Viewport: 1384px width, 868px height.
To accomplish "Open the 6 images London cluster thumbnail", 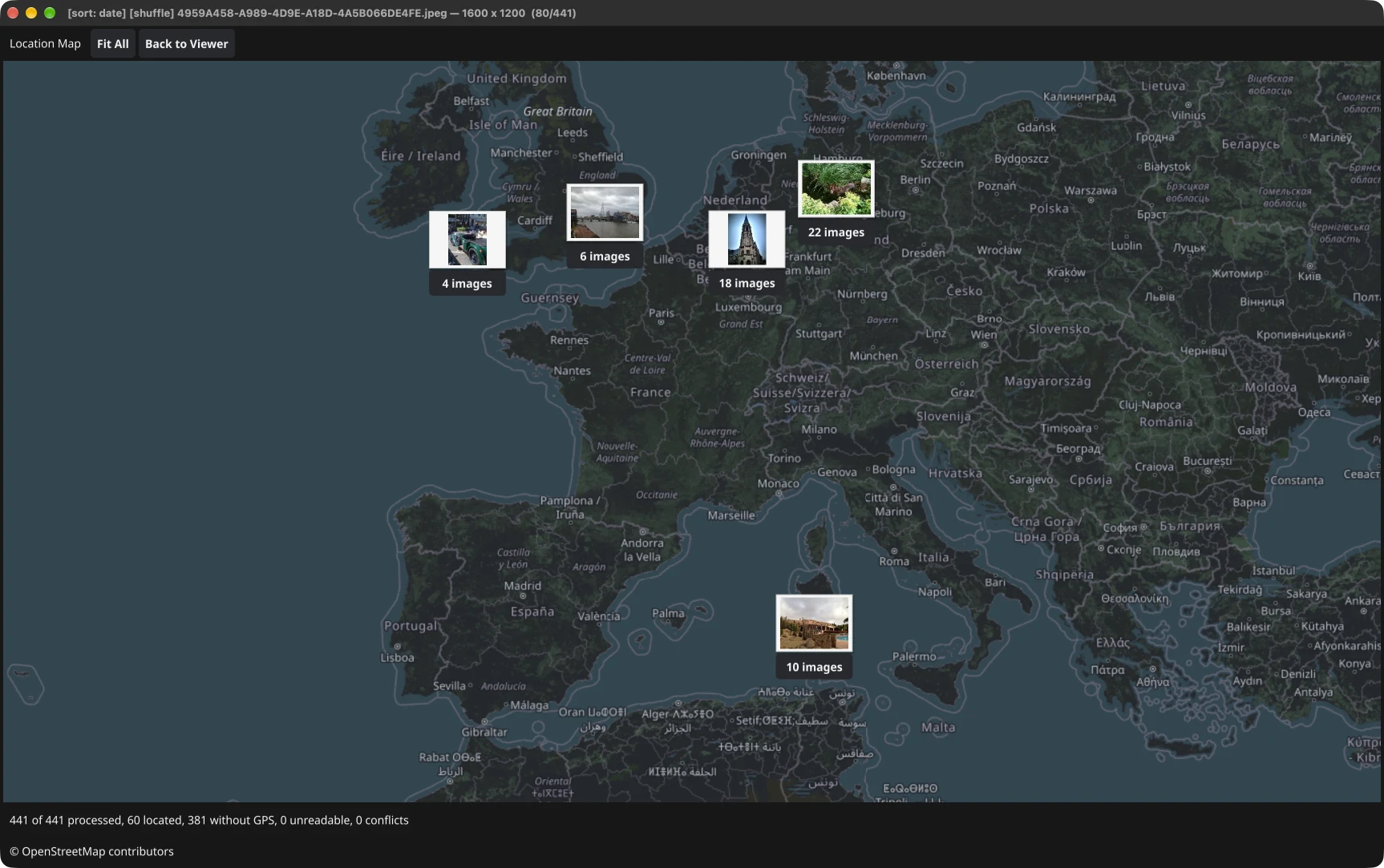I will click(x=605, y=212).
